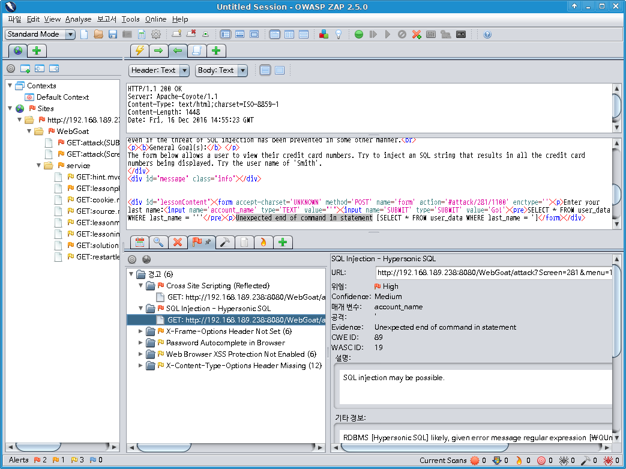Toggle combined header and body display view
This screenshot has width=626, height=469.
[280, 70]
